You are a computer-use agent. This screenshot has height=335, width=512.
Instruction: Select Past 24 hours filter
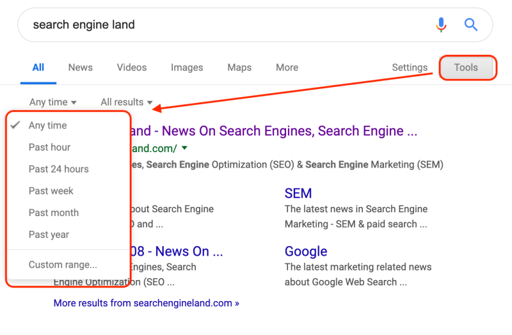tap(58, 169)
